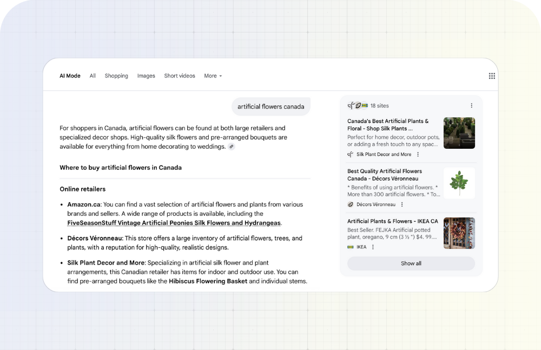Click the Silk Plant Decor source favicon
541x350 pixels.
click(x=351, y=154)
